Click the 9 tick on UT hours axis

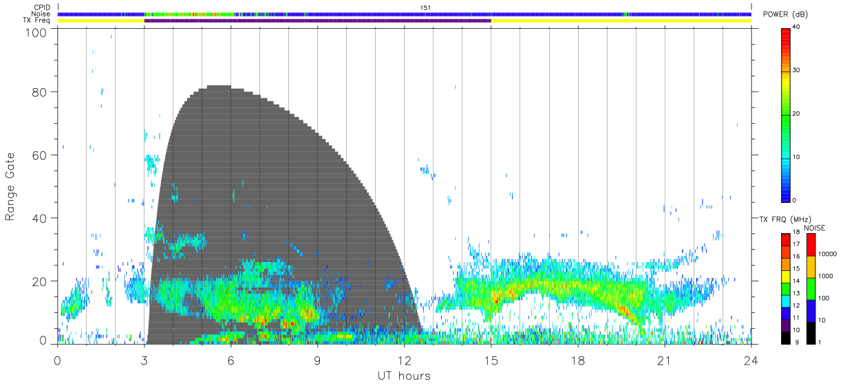[x=318, y=359]
